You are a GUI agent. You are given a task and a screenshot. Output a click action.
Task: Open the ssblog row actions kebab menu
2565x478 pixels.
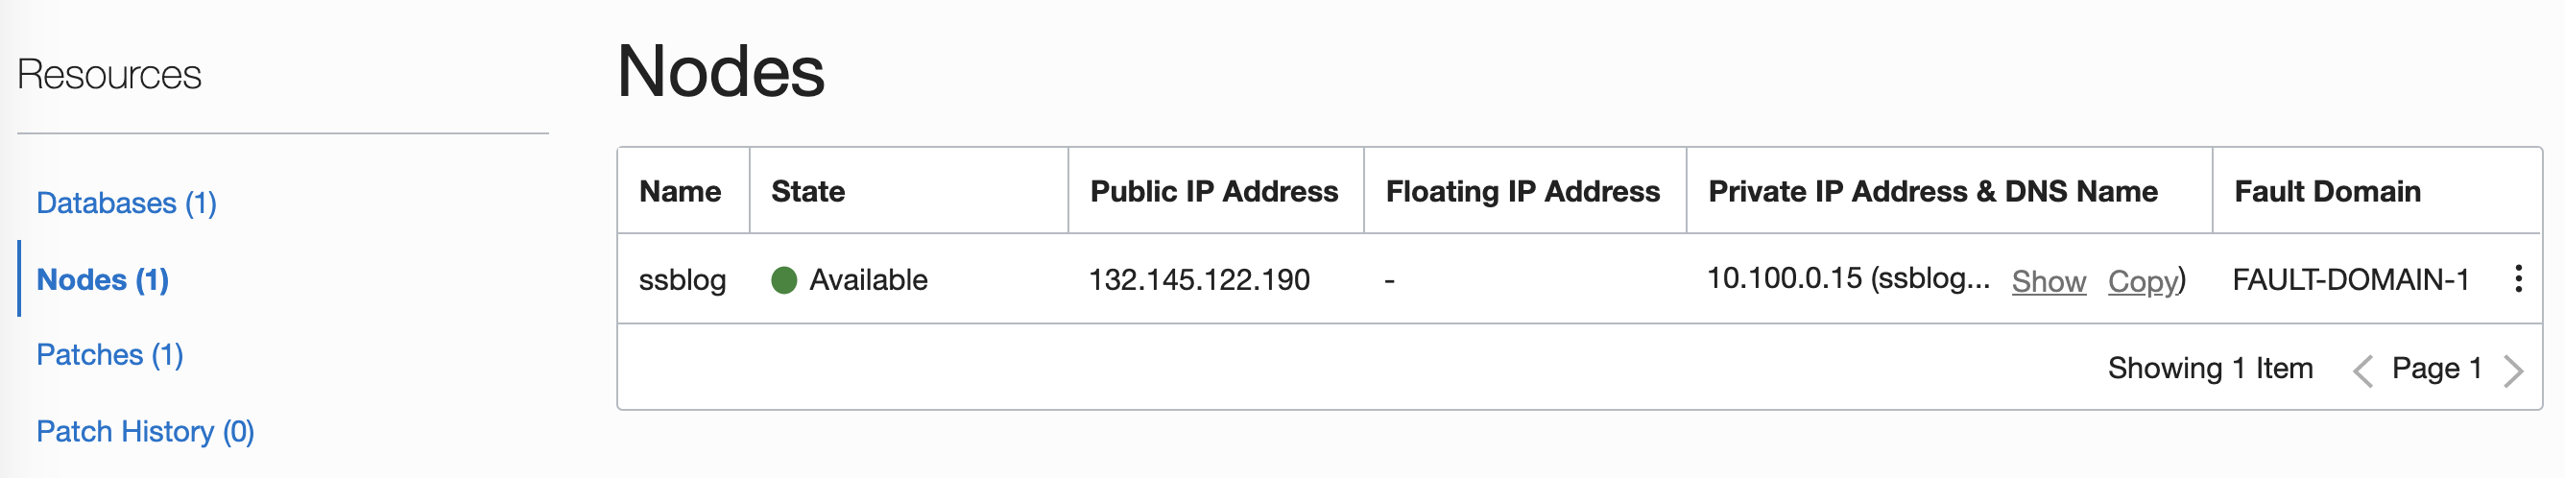click(x=2518, y=278)
